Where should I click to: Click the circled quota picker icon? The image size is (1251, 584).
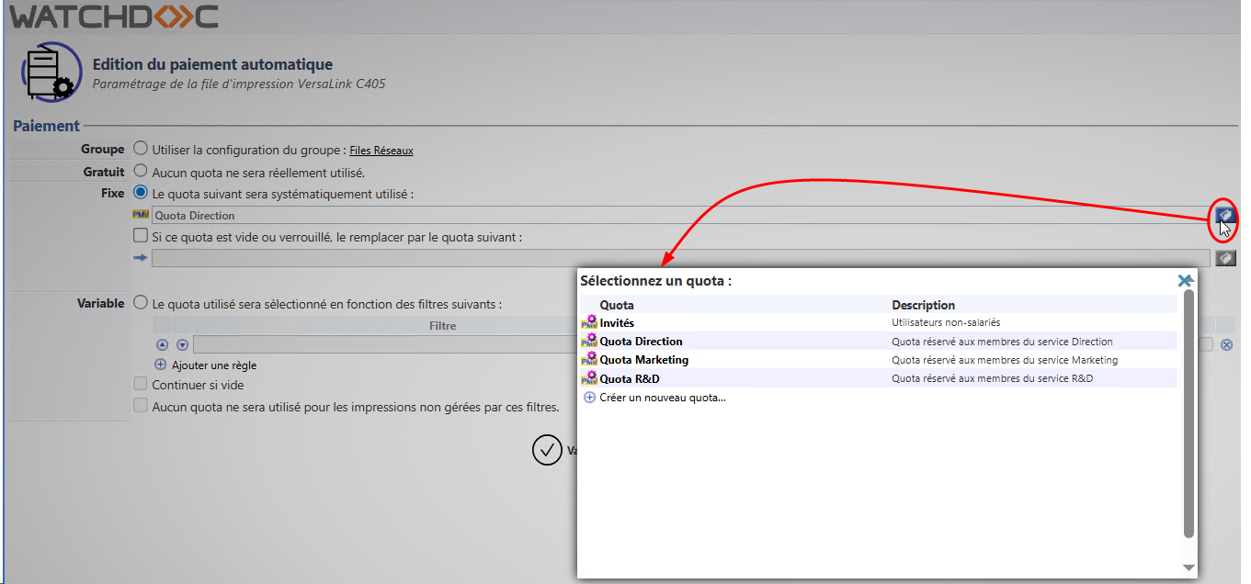pyautogui.click(x=1223, y=215)
